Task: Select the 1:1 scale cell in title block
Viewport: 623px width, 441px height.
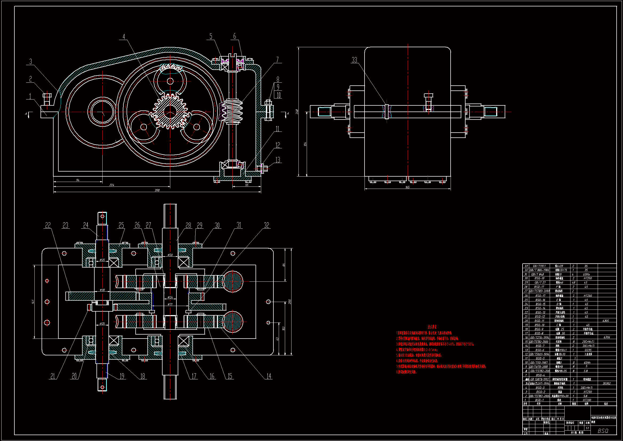Action: pos(587,428)
